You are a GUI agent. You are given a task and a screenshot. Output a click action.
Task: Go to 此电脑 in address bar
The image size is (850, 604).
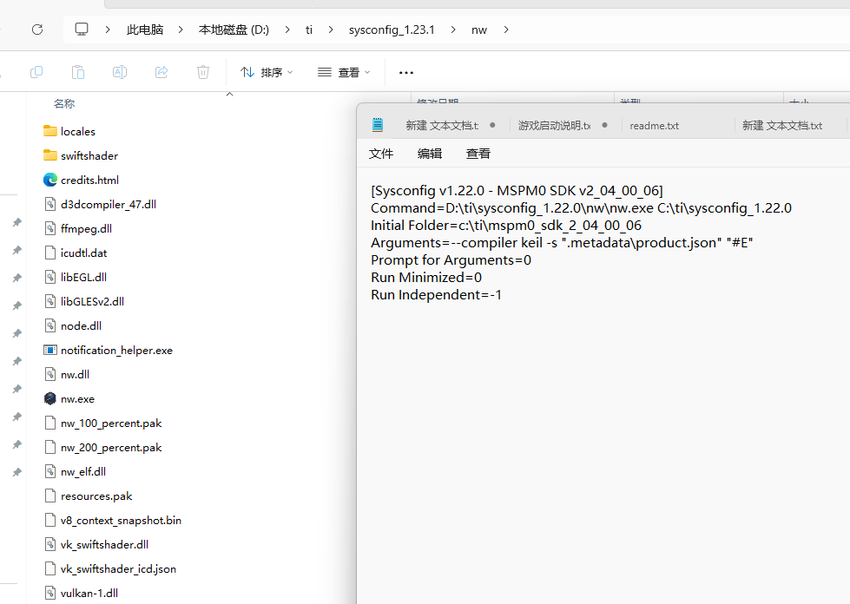(145, 30)
